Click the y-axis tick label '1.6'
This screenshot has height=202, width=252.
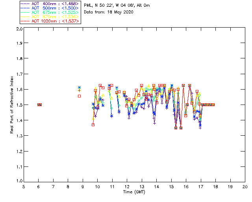pyautogui.click(x=19, y=90)
